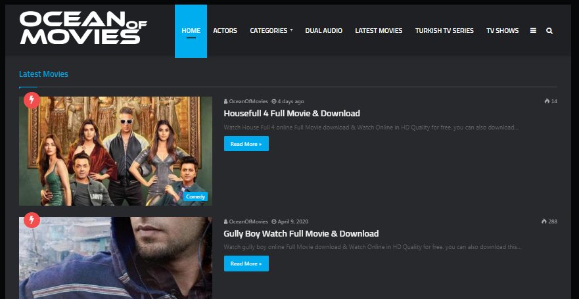Click the Latest Movies section heading
579x299 pixels.
tap(43, 74)
